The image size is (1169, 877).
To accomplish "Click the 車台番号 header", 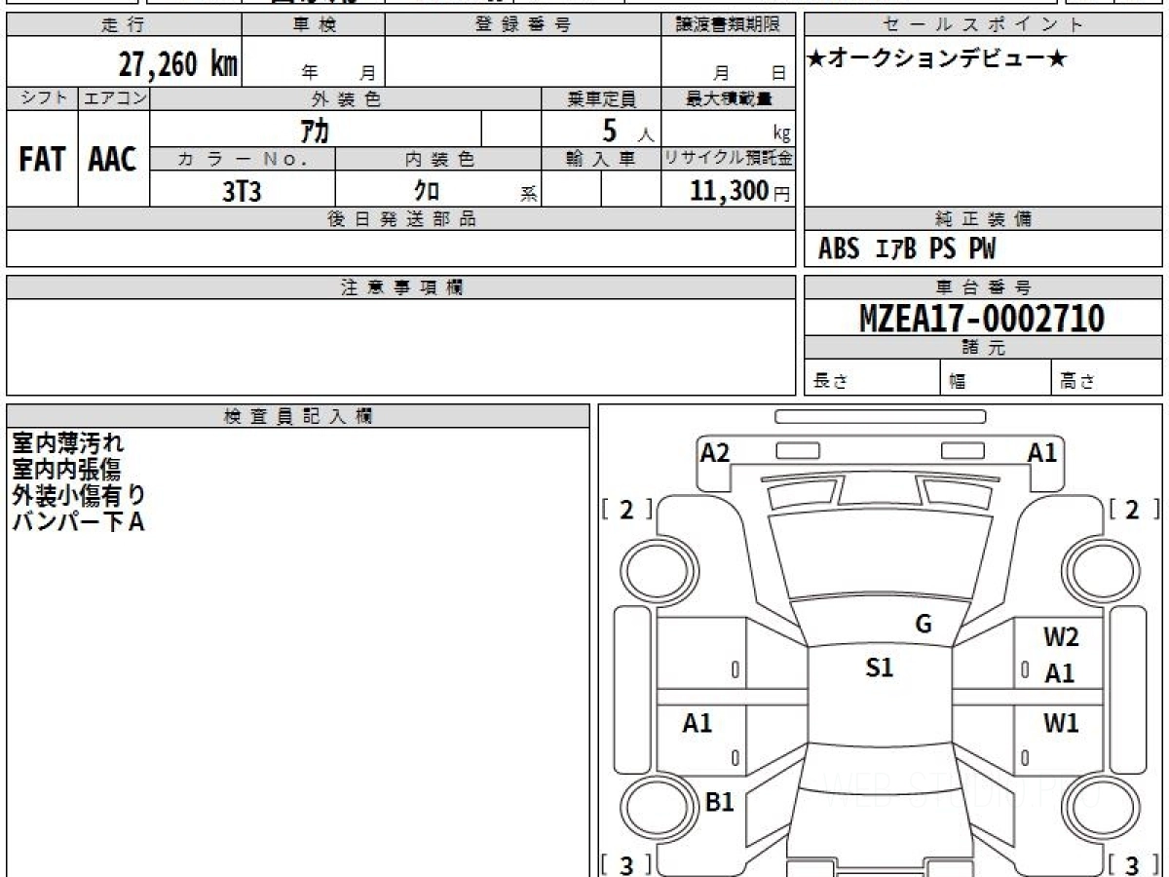I will point(983,287).
